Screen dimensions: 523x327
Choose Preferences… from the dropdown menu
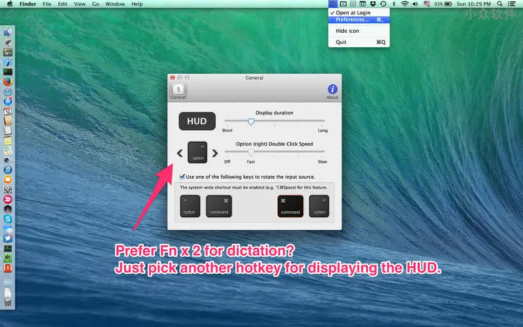[x=359, y=20]
